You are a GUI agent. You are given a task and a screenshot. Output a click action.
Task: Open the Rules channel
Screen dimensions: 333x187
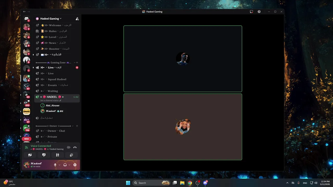click(57, 31)
